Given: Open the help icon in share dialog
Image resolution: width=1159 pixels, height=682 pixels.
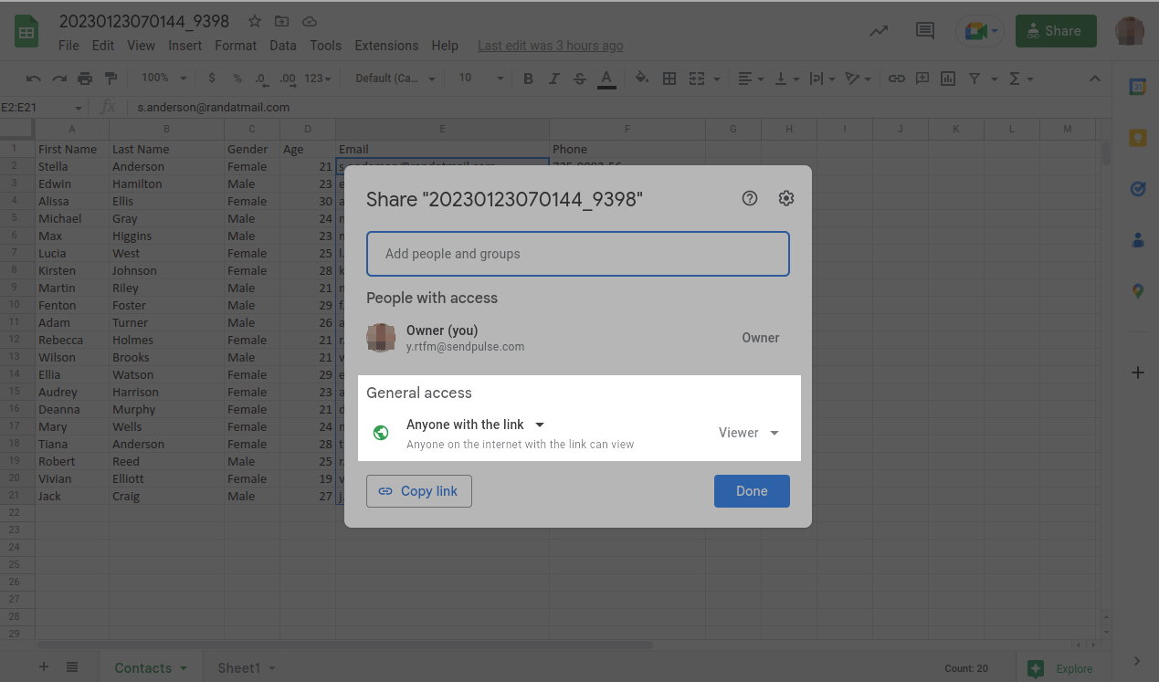Looking at the screenshot, I should tap(750, 198).
